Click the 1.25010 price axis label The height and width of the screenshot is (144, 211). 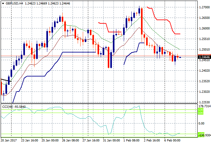pos(204,50)
